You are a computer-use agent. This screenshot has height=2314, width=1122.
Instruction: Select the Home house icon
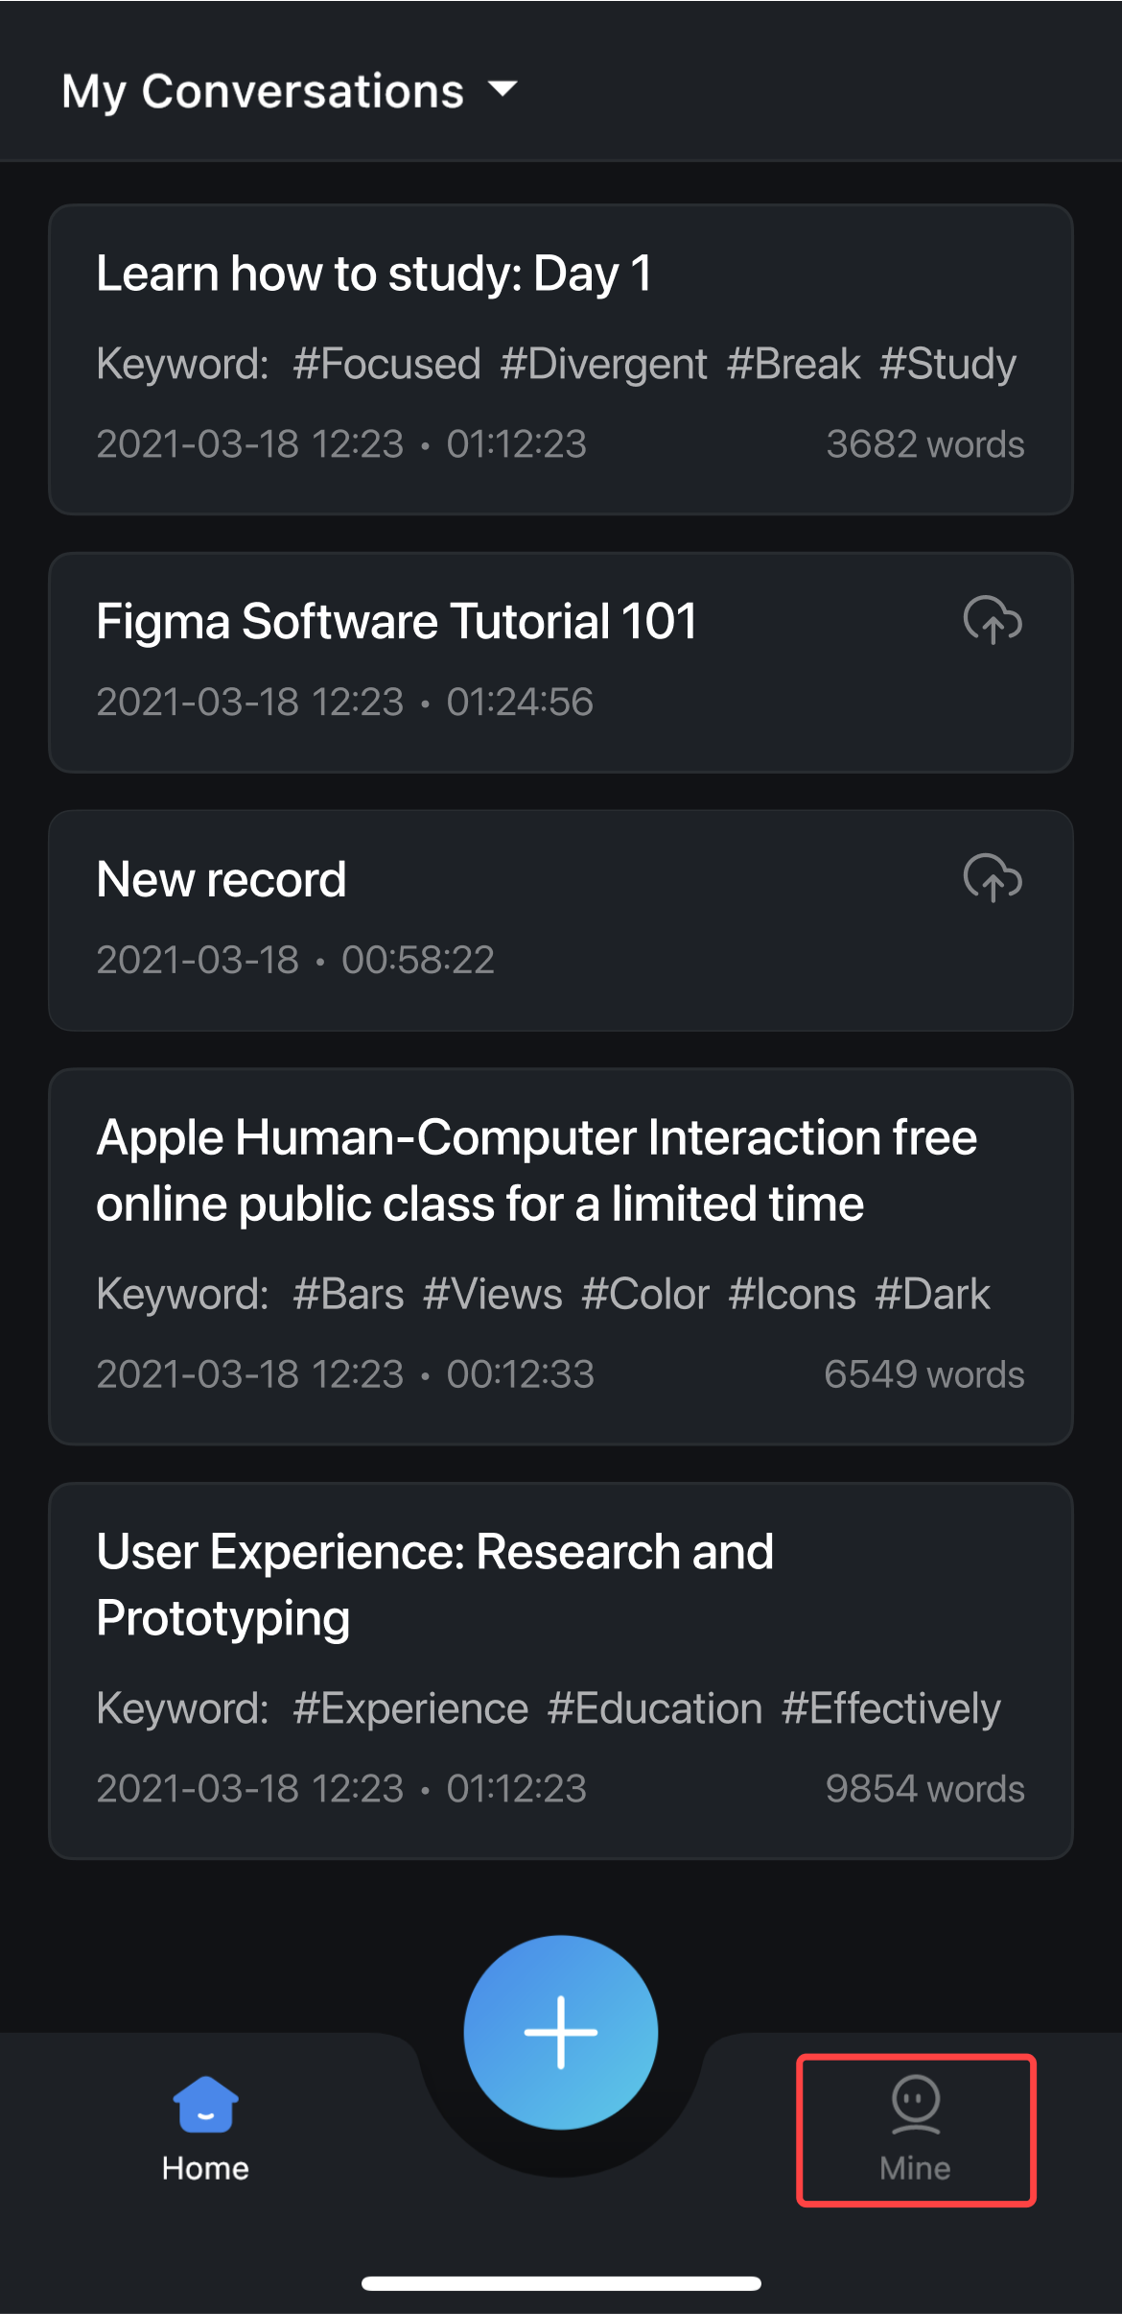click(205, 2104)
